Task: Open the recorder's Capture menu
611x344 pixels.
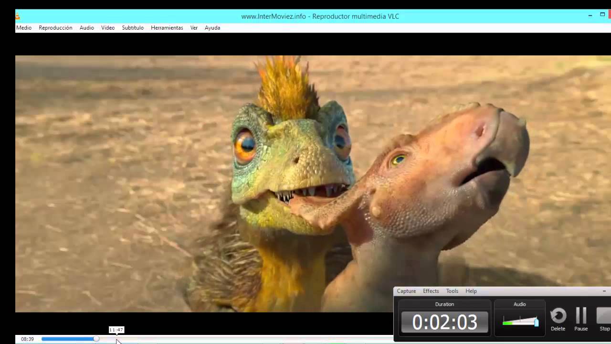Action: click(406, 291)
